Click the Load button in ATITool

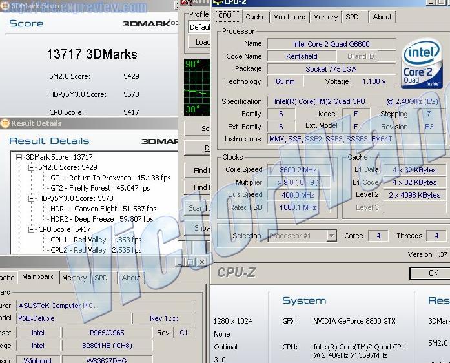click(x=199, y=42)
